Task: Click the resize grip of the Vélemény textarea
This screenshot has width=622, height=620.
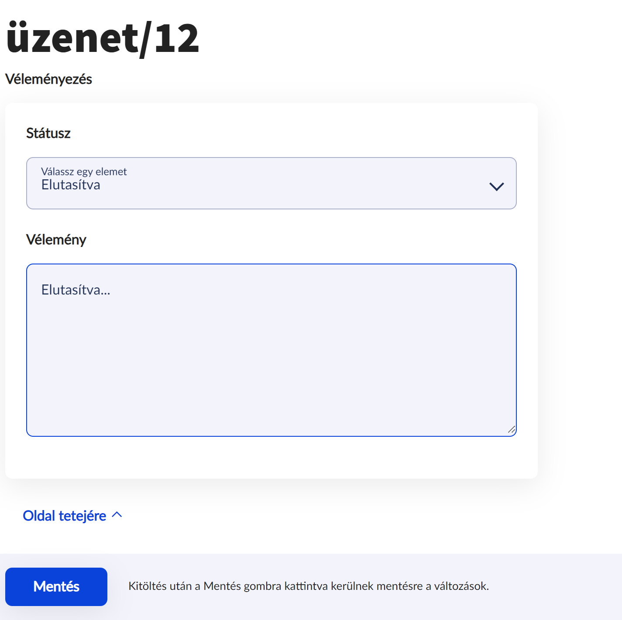Action: (x=512, y=429)
